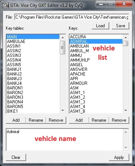This screenshot has height=166, width=135.
Task: Select AMBULAE key table
Action: 33,41
